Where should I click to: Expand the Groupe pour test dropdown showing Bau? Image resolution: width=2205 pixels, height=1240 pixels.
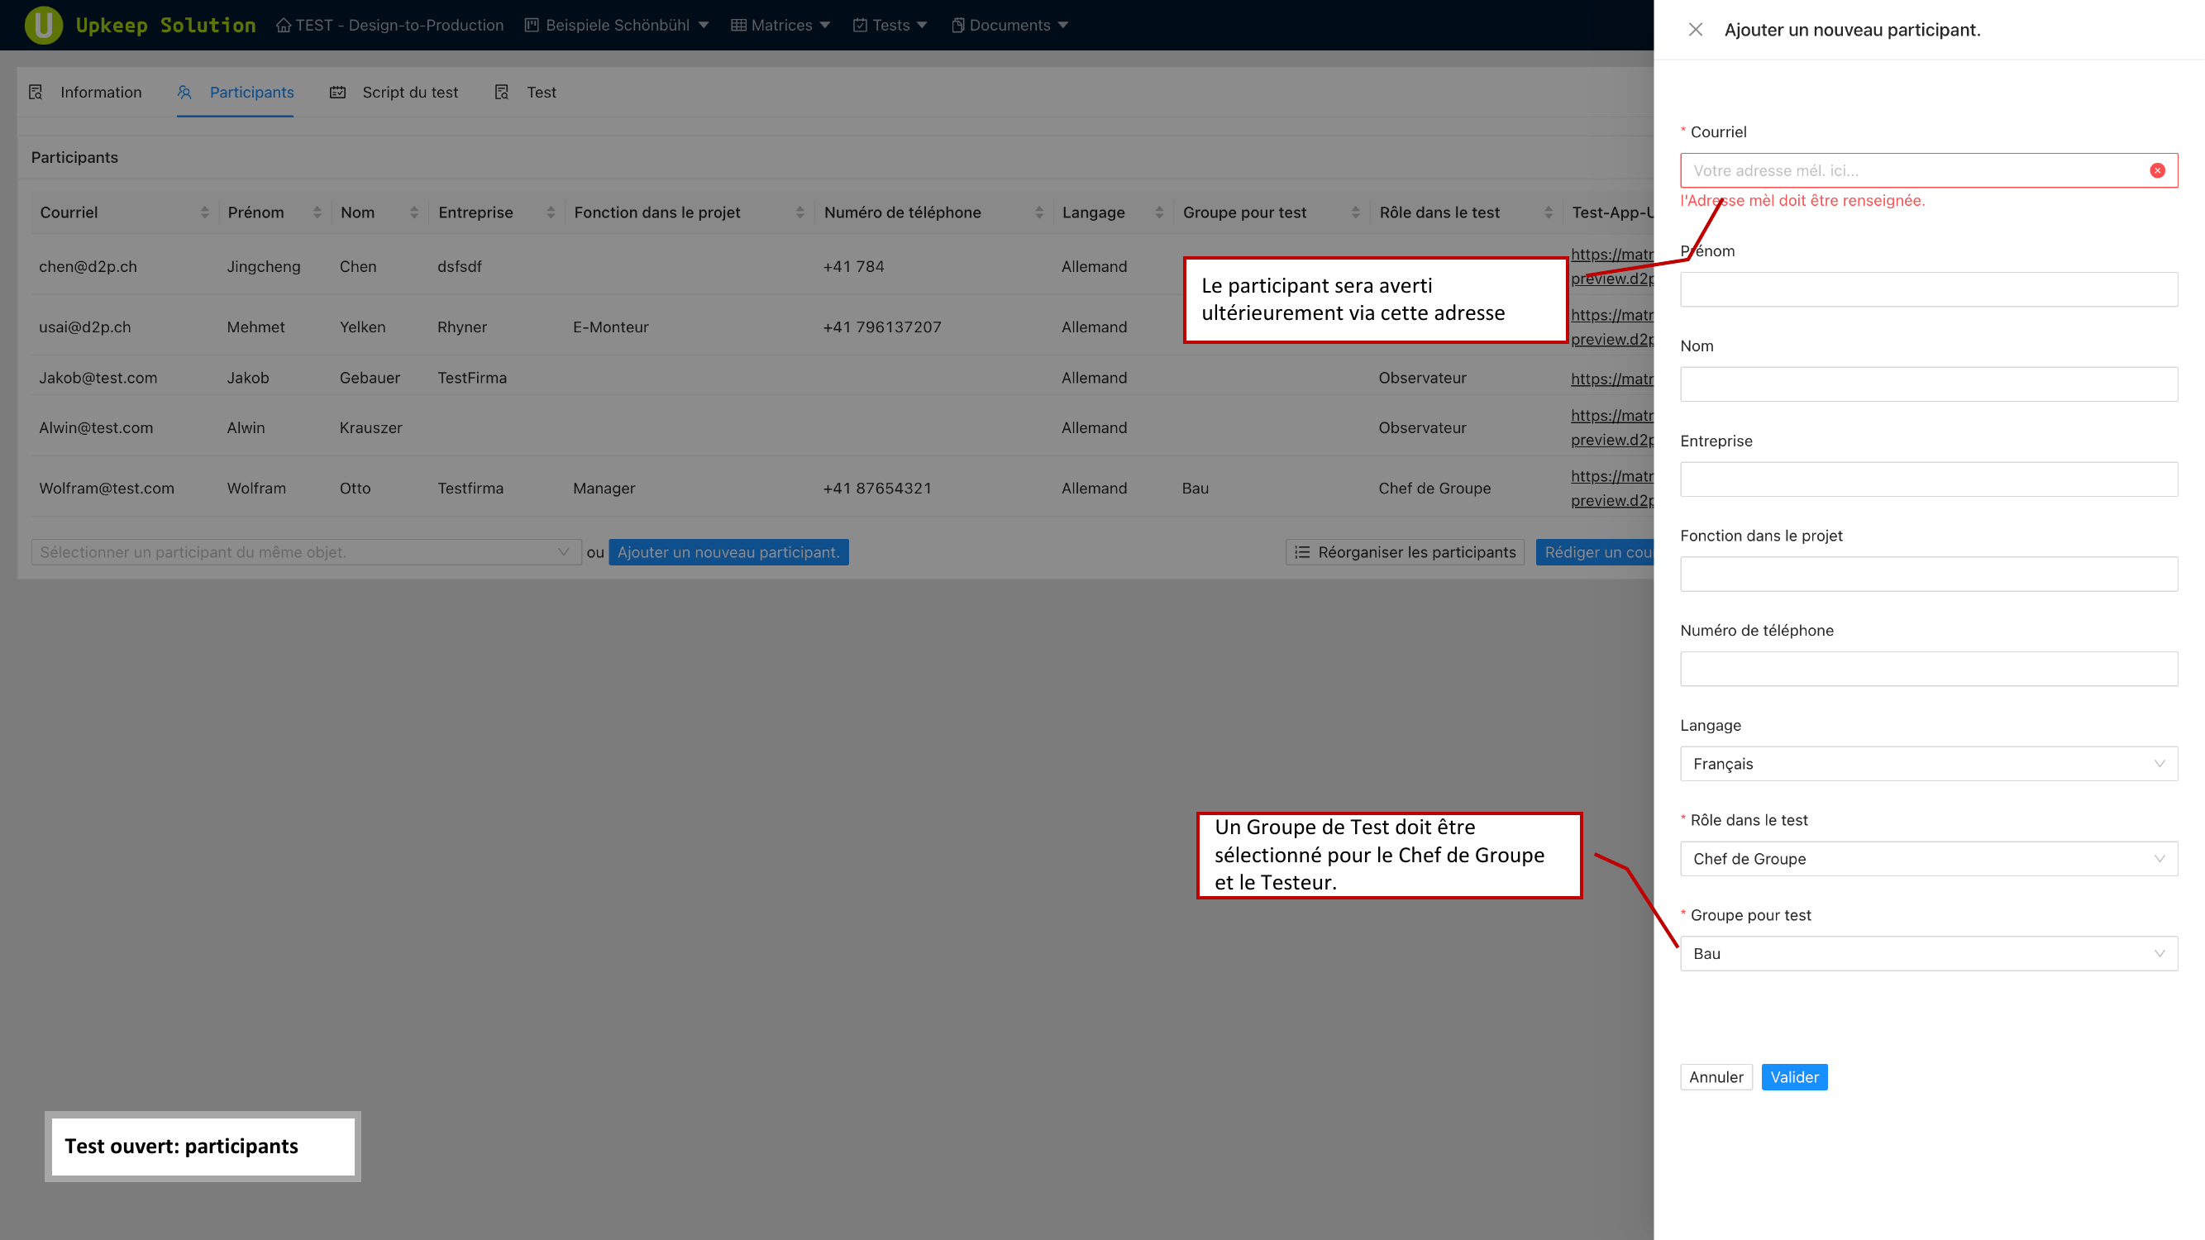pyautogui.click(x=1928, y=953)
